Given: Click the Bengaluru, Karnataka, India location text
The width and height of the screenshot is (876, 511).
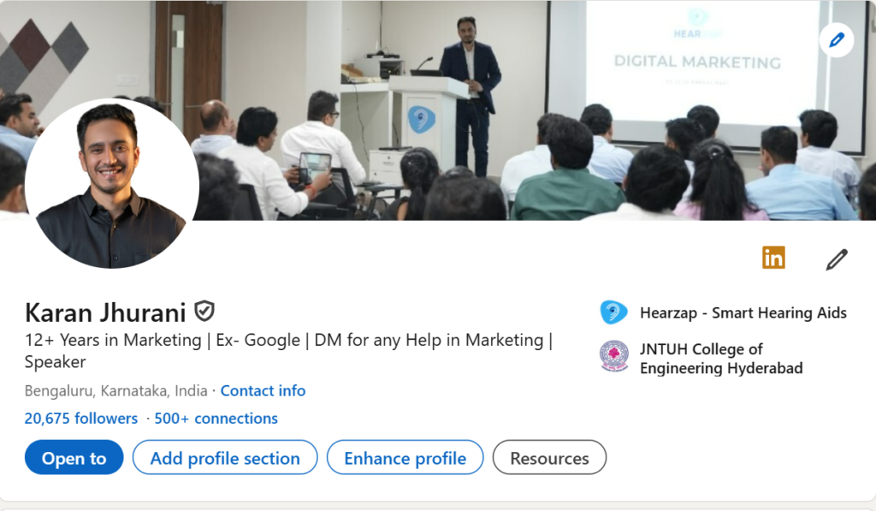Looking at the screenshot, I should tap(116, 390).
